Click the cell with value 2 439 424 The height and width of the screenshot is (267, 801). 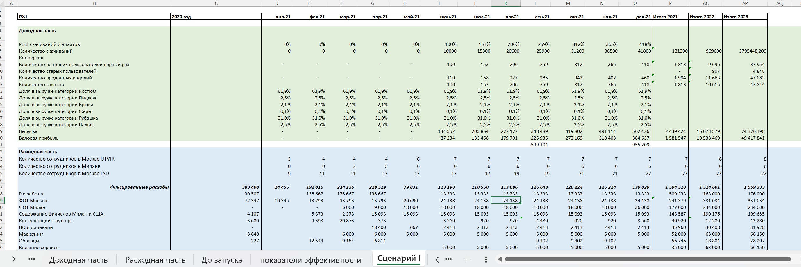click(x=670, y=131)
